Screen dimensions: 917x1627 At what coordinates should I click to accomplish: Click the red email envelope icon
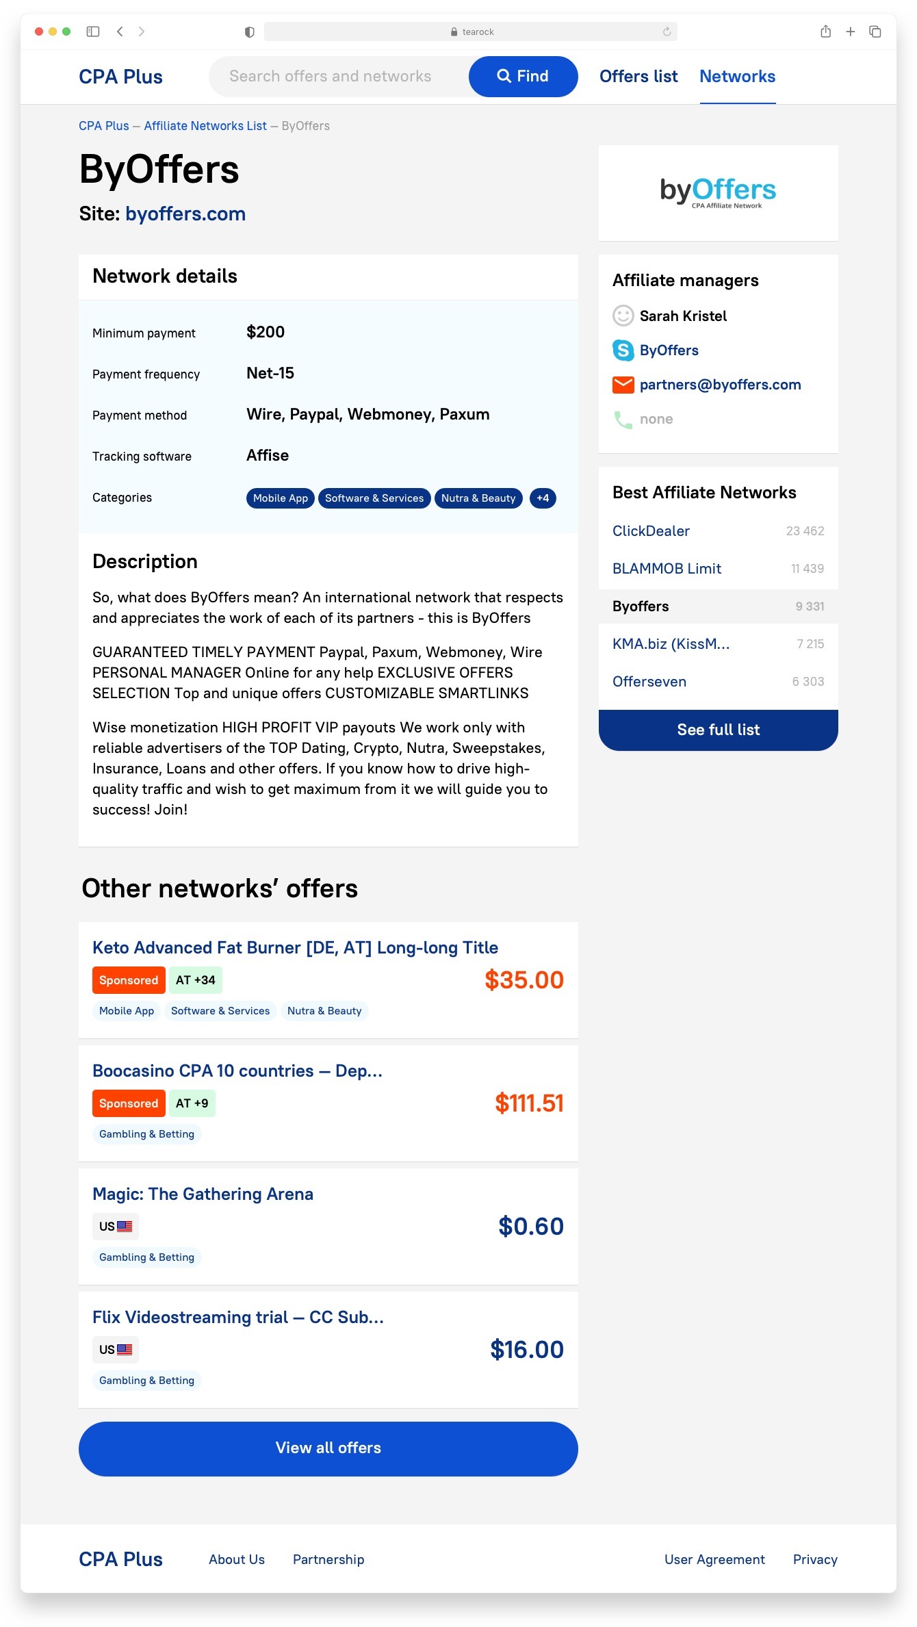coord(623,385)
